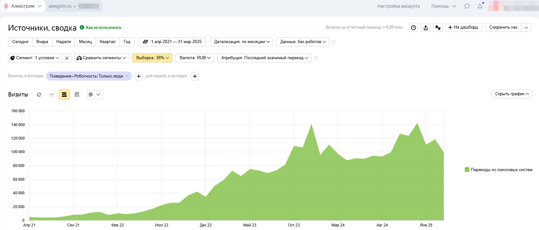
Task: Open the report history clock icon
Action: (x=413, y=28)
